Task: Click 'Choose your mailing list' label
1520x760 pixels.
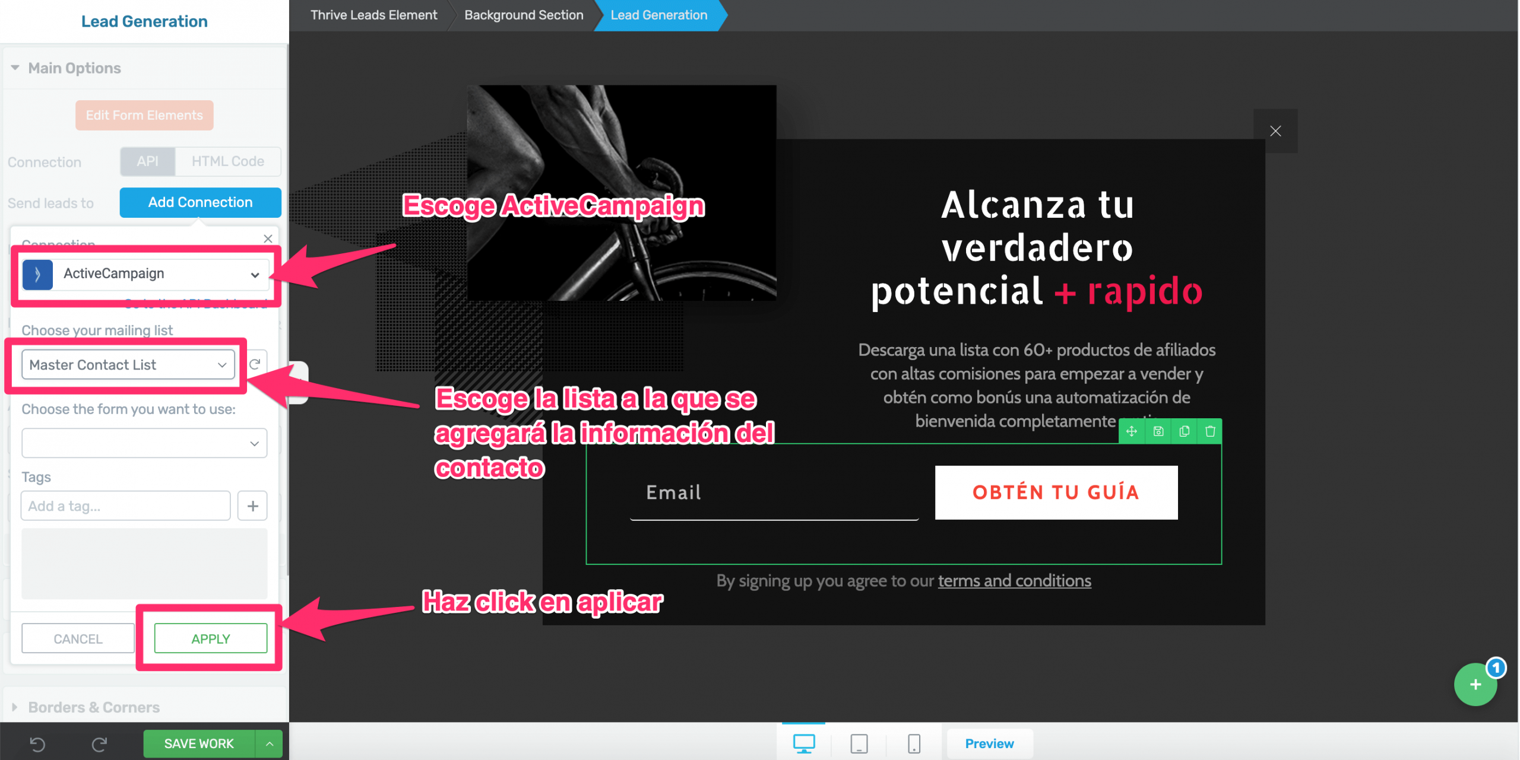Action: [97, 330]
